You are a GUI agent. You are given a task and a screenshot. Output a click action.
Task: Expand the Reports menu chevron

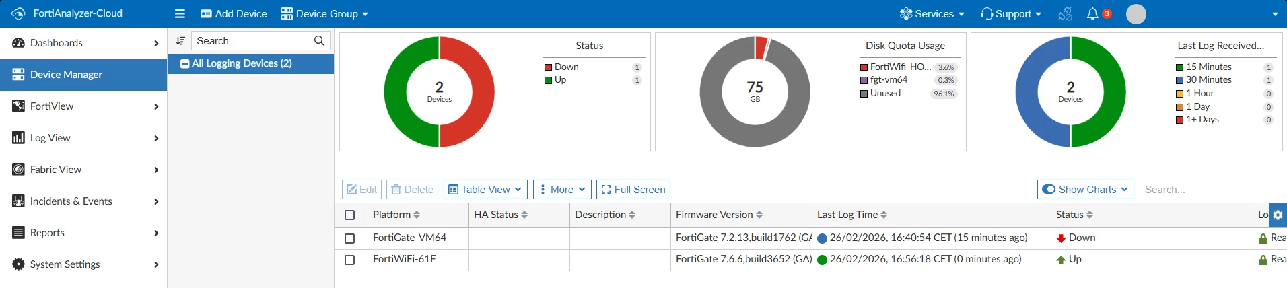pyautogui.click(x=156, y=233)
